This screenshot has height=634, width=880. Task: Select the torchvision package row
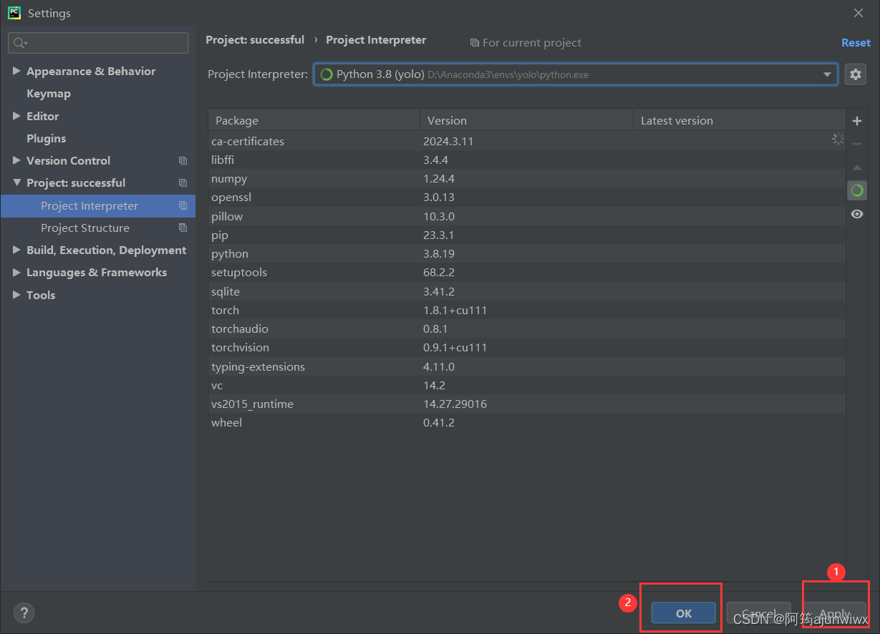[x=527, y=347]
